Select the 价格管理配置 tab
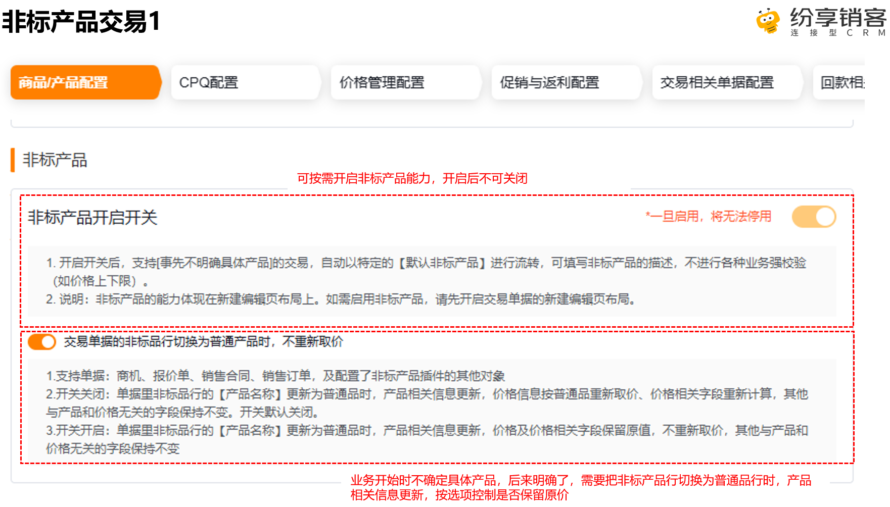Screen dimensions: 890x507 (x=405, y=82)
